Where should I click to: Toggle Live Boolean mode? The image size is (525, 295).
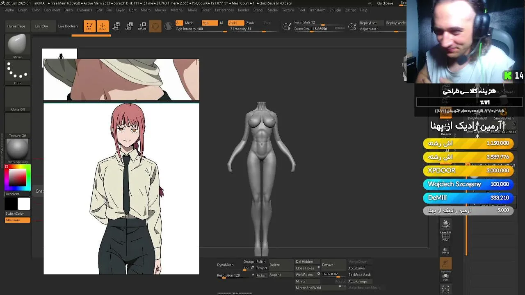coord(68,26)
